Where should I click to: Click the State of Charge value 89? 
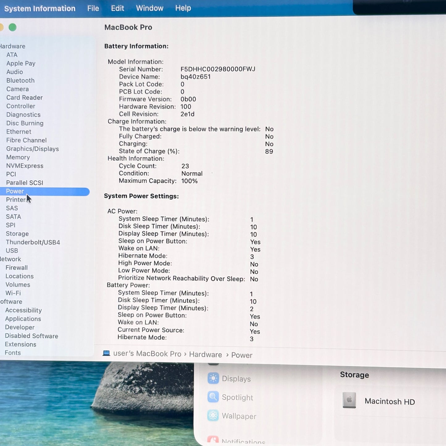[x=269, y=152]
